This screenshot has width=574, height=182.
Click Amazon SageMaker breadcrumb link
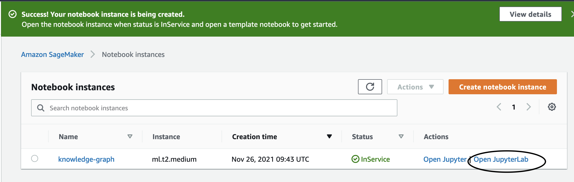[x=52, y=54]
